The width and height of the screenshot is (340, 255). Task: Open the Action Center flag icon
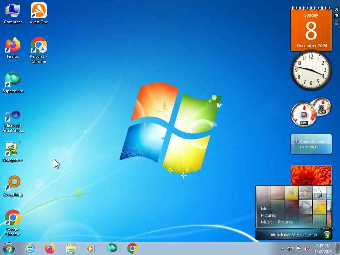tap(298, 249)
